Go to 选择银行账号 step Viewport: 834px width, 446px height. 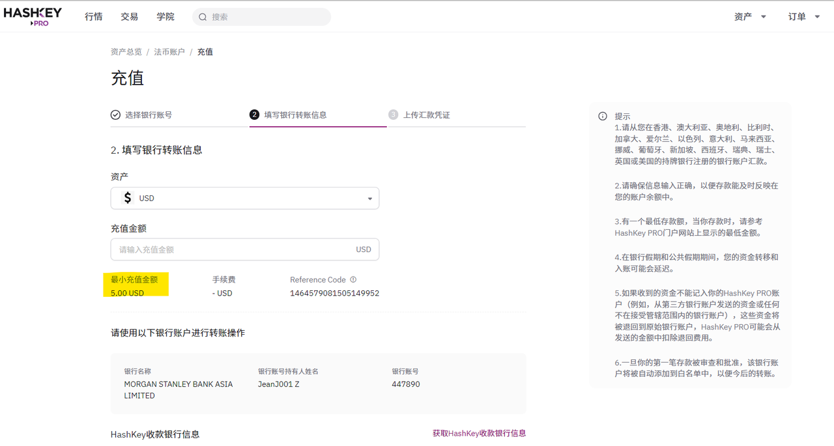[149, 115]
